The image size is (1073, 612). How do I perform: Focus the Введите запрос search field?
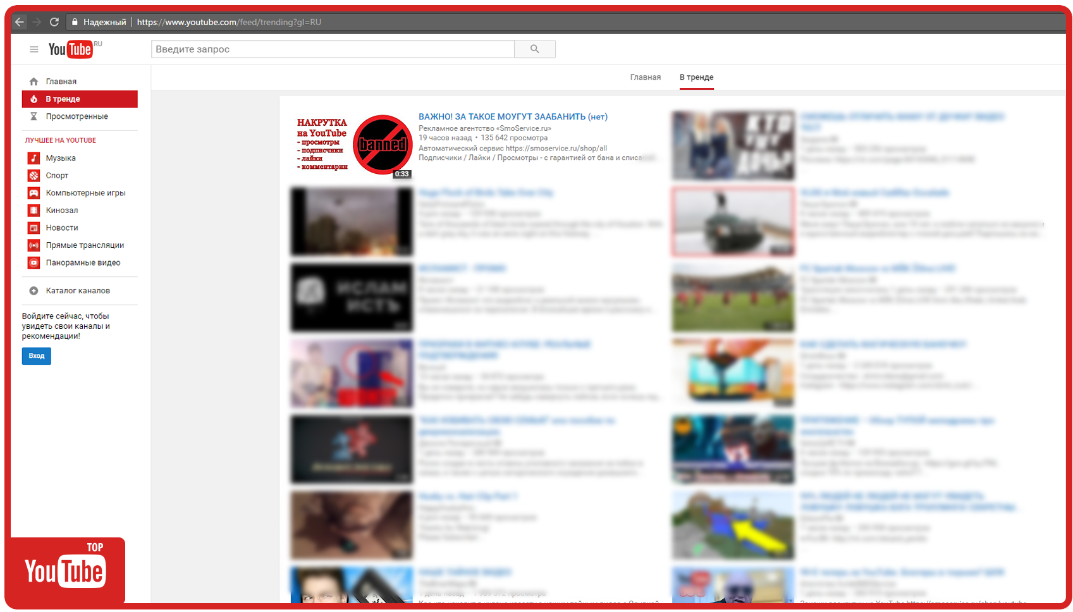[333, 49]
